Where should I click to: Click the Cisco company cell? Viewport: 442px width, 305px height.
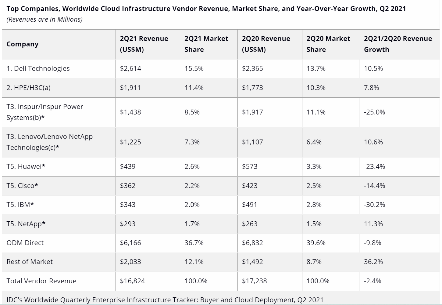(x=22, y=186)
